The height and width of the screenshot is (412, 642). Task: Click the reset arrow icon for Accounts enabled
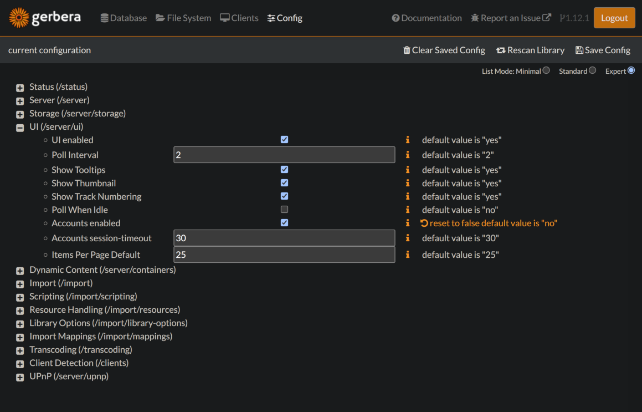(424, 223)
